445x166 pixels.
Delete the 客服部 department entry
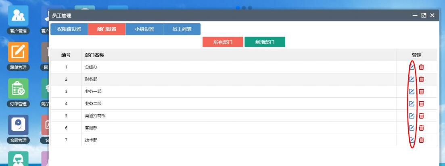(x=421, y=128)
